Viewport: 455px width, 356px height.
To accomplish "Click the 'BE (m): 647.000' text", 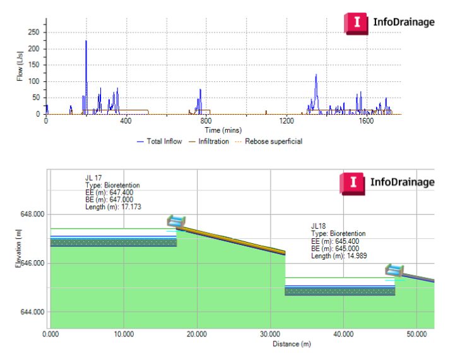I will tap(109, 200).
